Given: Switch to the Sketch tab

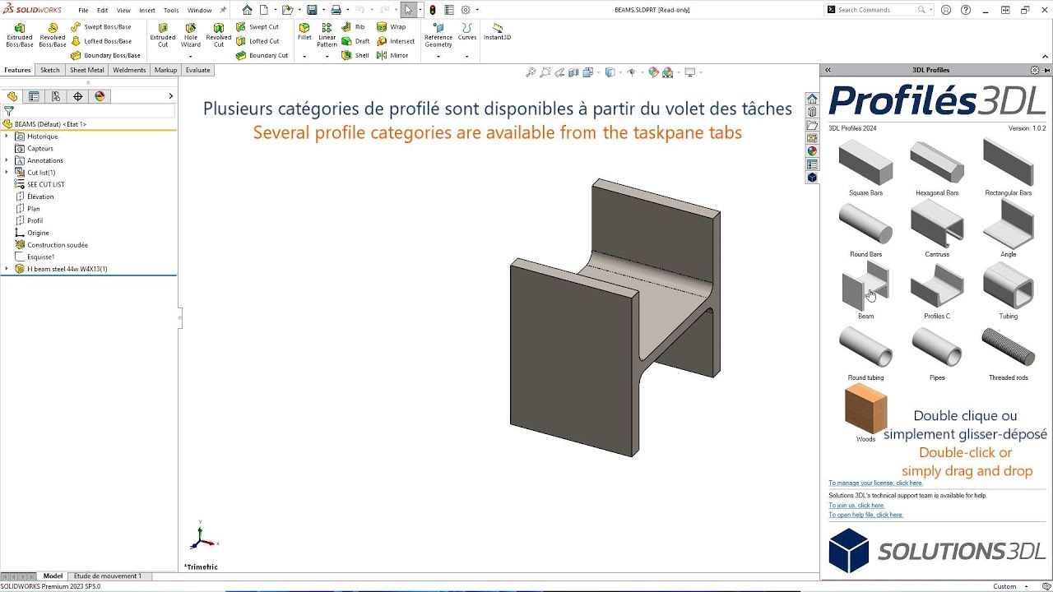Looking at the screenshot, I should (x=50, y=70).
